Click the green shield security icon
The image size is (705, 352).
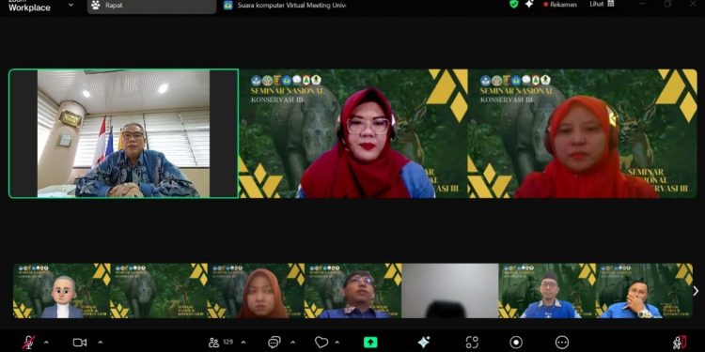click(514, 4)
